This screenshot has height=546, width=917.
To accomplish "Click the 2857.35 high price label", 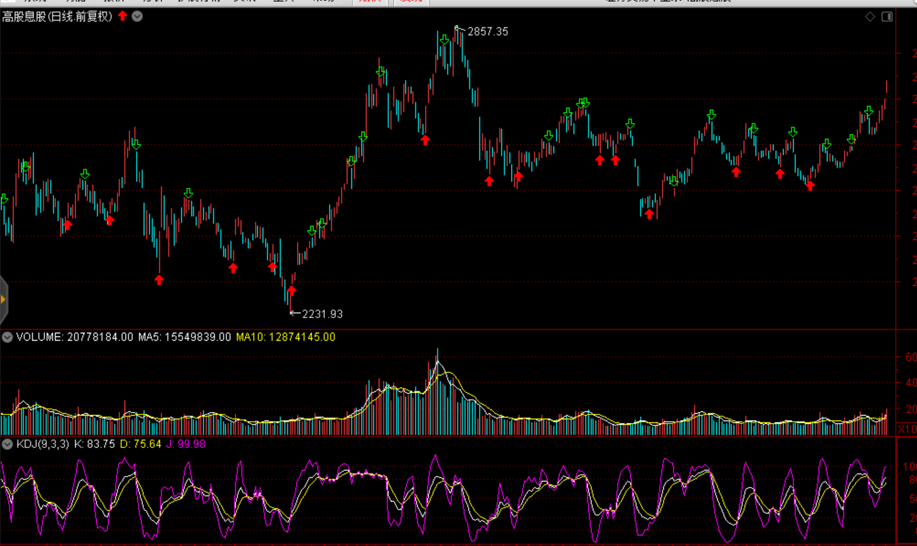I will (x=487, y=32).
